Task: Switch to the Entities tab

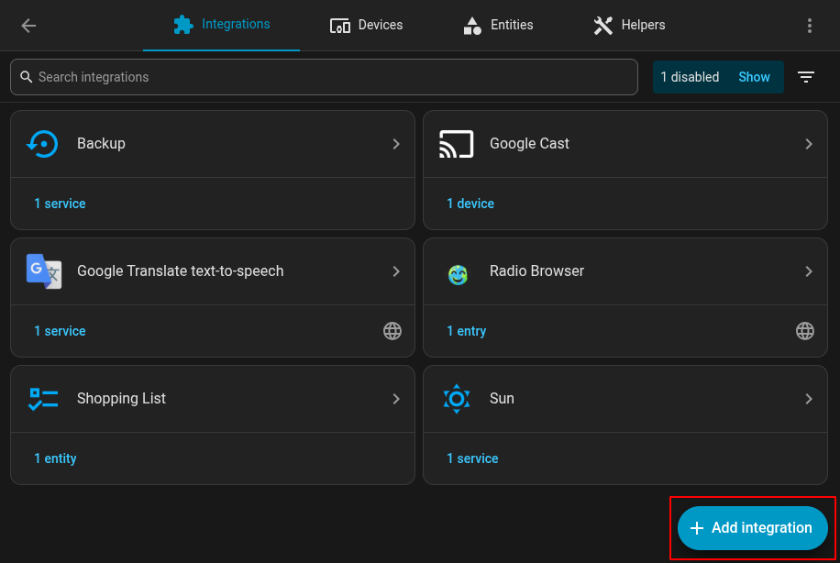Action: (498, 25)
